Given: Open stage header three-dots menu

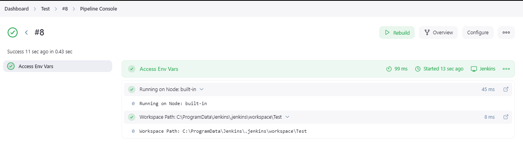Looking at the screenshot, I should (x=506, y=69).
